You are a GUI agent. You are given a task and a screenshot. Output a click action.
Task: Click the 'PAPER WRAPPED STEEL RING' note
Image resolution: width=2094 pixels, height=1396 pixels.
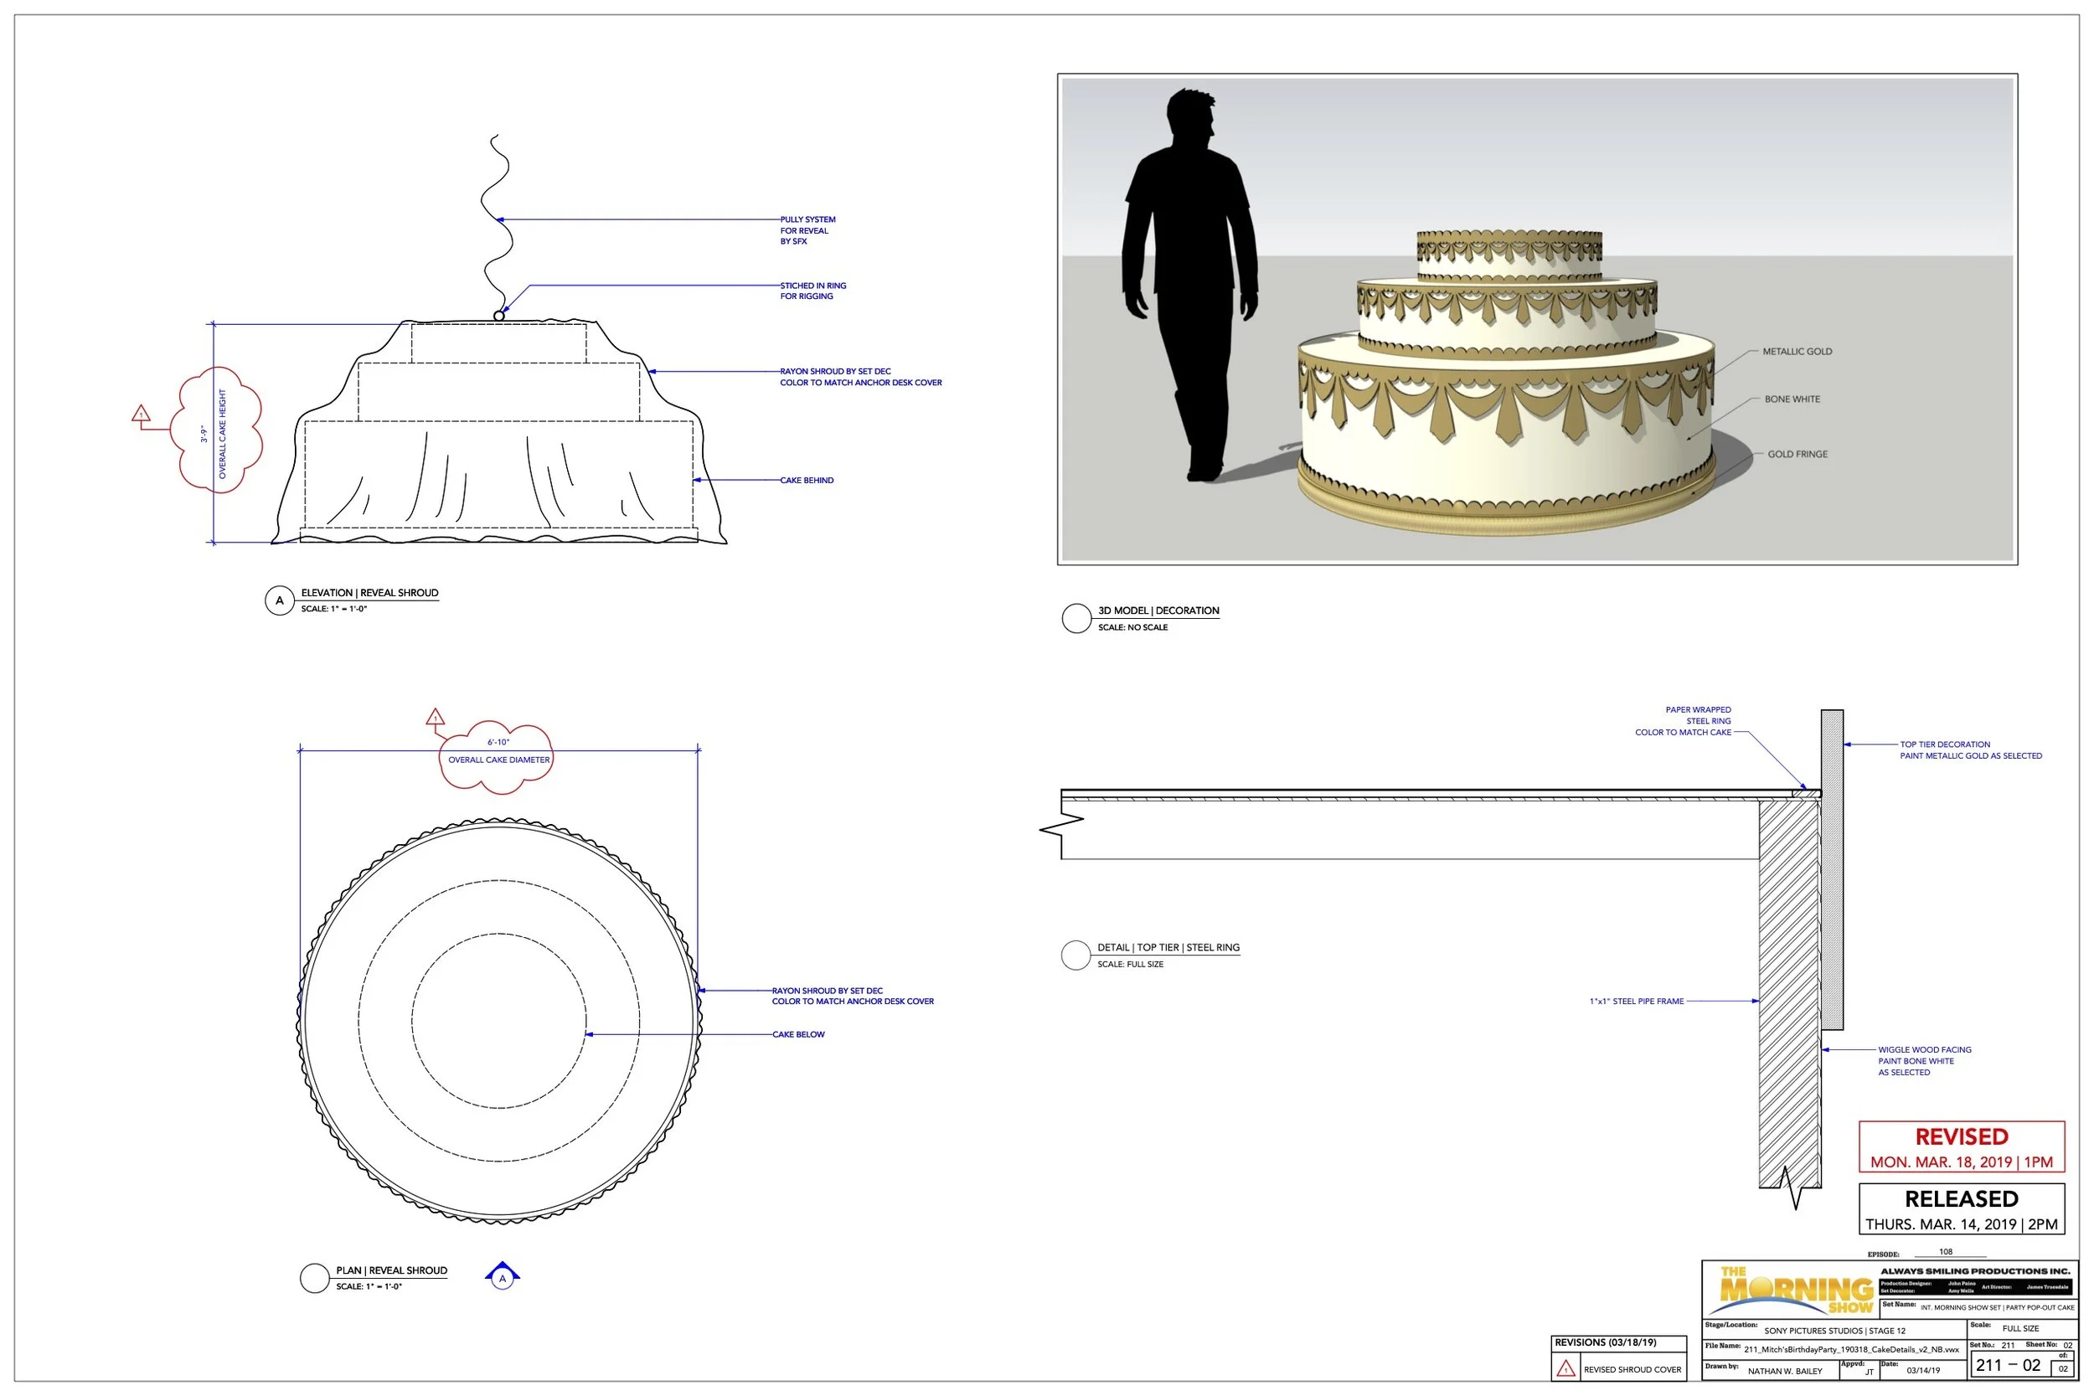pyautogui.click(x=1683, y=721)
